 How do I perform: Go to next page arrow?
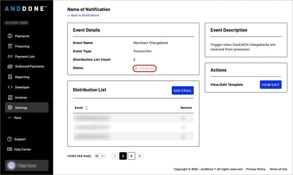pyautogui.click(x=140, y=156)
